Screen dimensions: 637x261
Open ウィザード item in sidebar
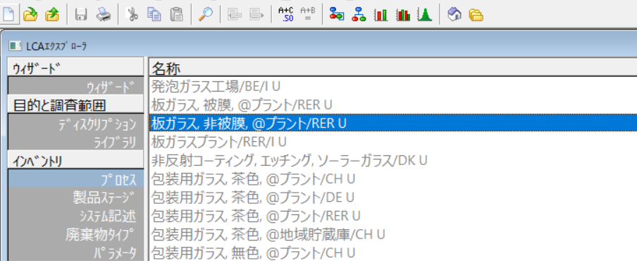pyautogui.click(x=75, y=87)
